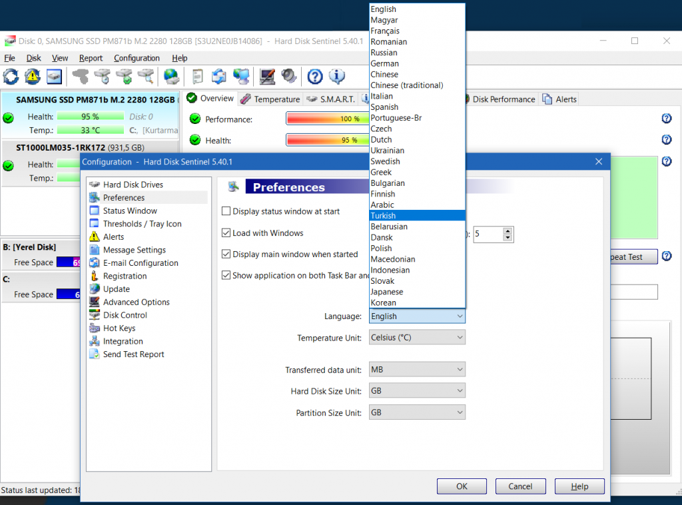The image size is (682, 505).
Task: Click the disk window toolbar icon
Action: 55,77
